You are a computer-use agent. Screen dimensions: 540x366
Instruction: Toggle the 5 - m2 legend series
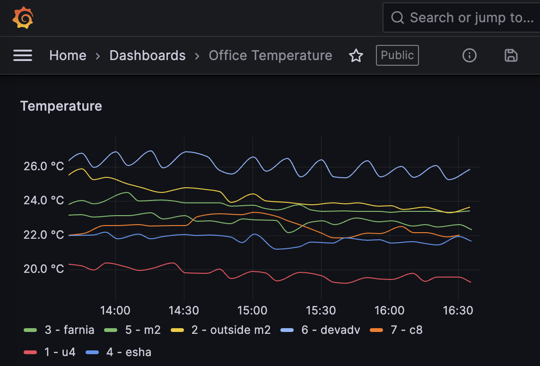pos(143,330)
